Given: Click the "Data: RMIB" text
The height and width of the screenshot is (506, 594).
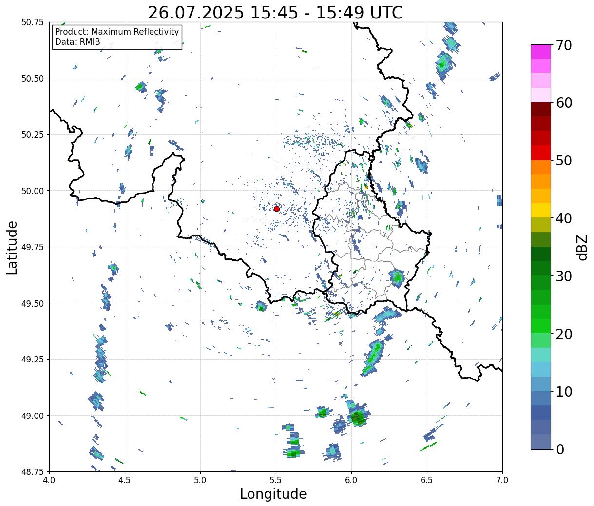Looking at the screenshot, I should (77, 42).
